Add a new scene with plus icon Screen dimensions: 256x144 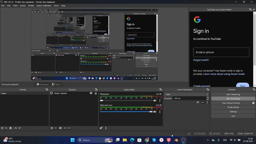[2, 128]
